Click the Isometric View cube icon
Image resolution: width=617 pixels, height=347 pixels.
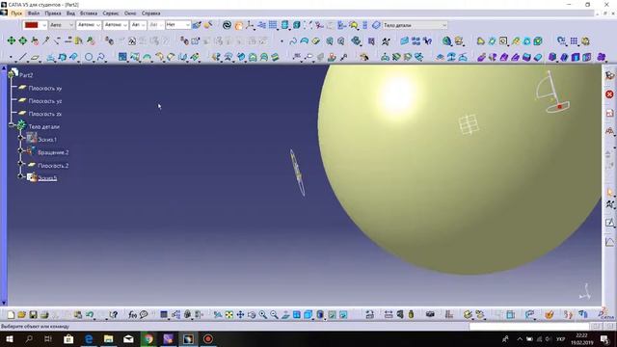[308, 315]
